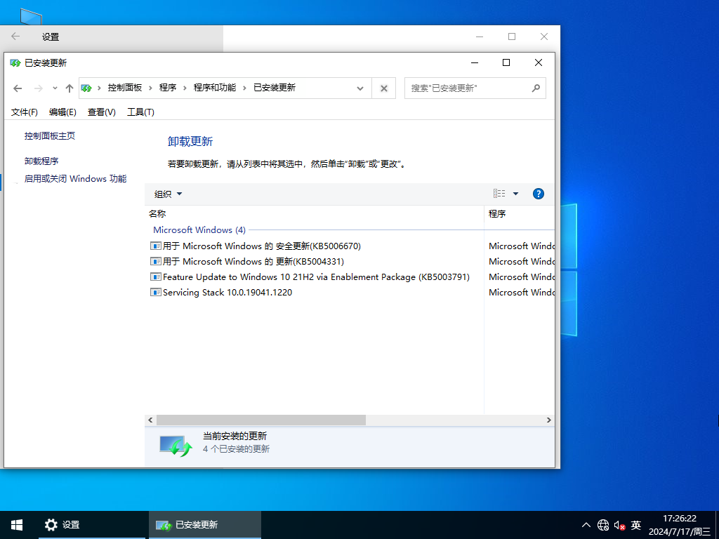Image resolution: width=719 pixels, height=539 pixels.
Task: Open the 文件 menu
Action: point(23,112)
